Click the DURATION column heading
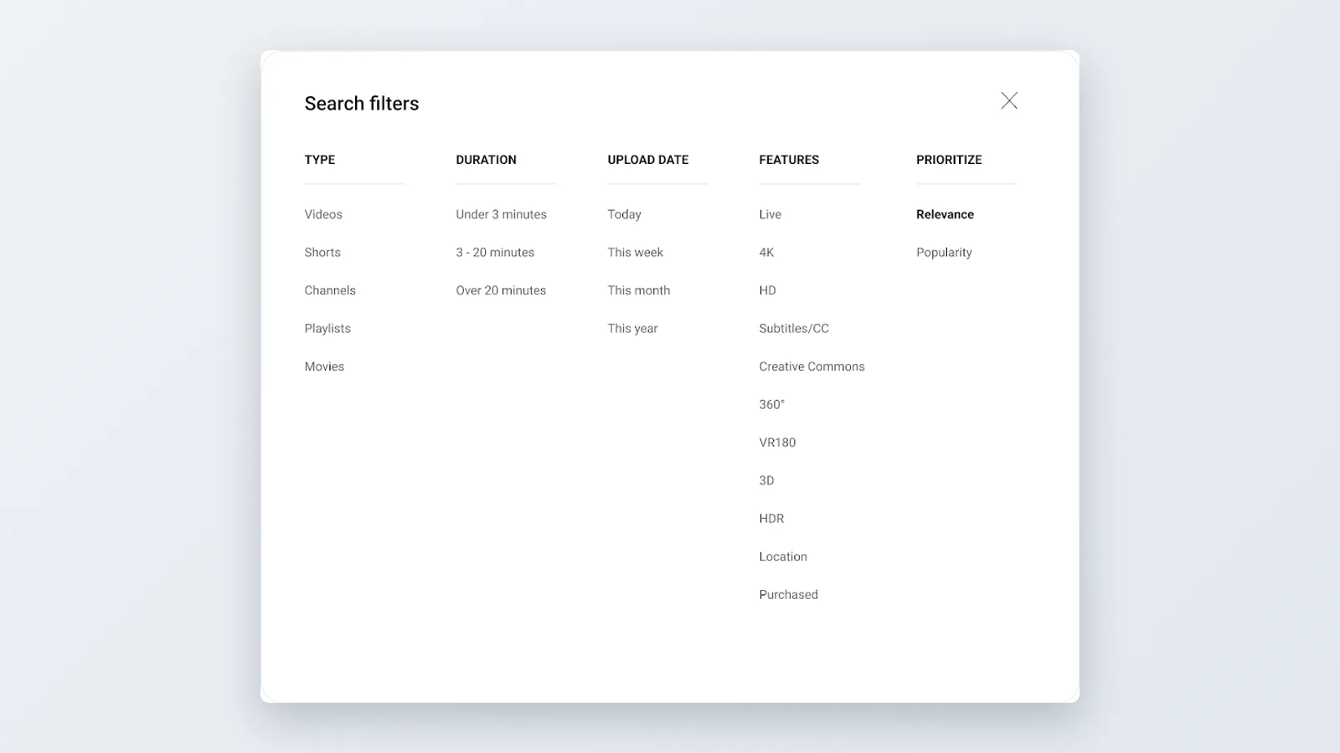1340x753 pixels. 486,160
